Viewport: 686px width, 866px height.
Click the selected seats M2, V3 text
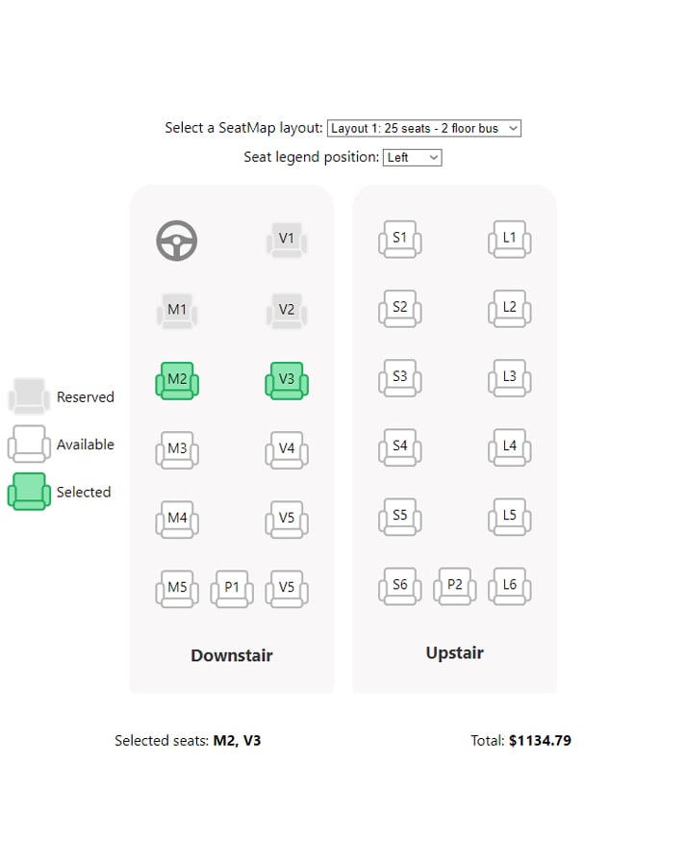[x=237, y=741]
